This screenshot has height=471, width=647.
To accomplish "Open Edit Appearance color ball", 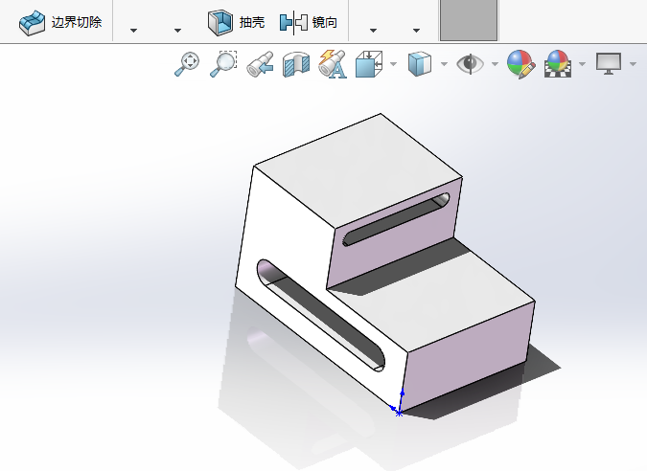I will [520, 64].
